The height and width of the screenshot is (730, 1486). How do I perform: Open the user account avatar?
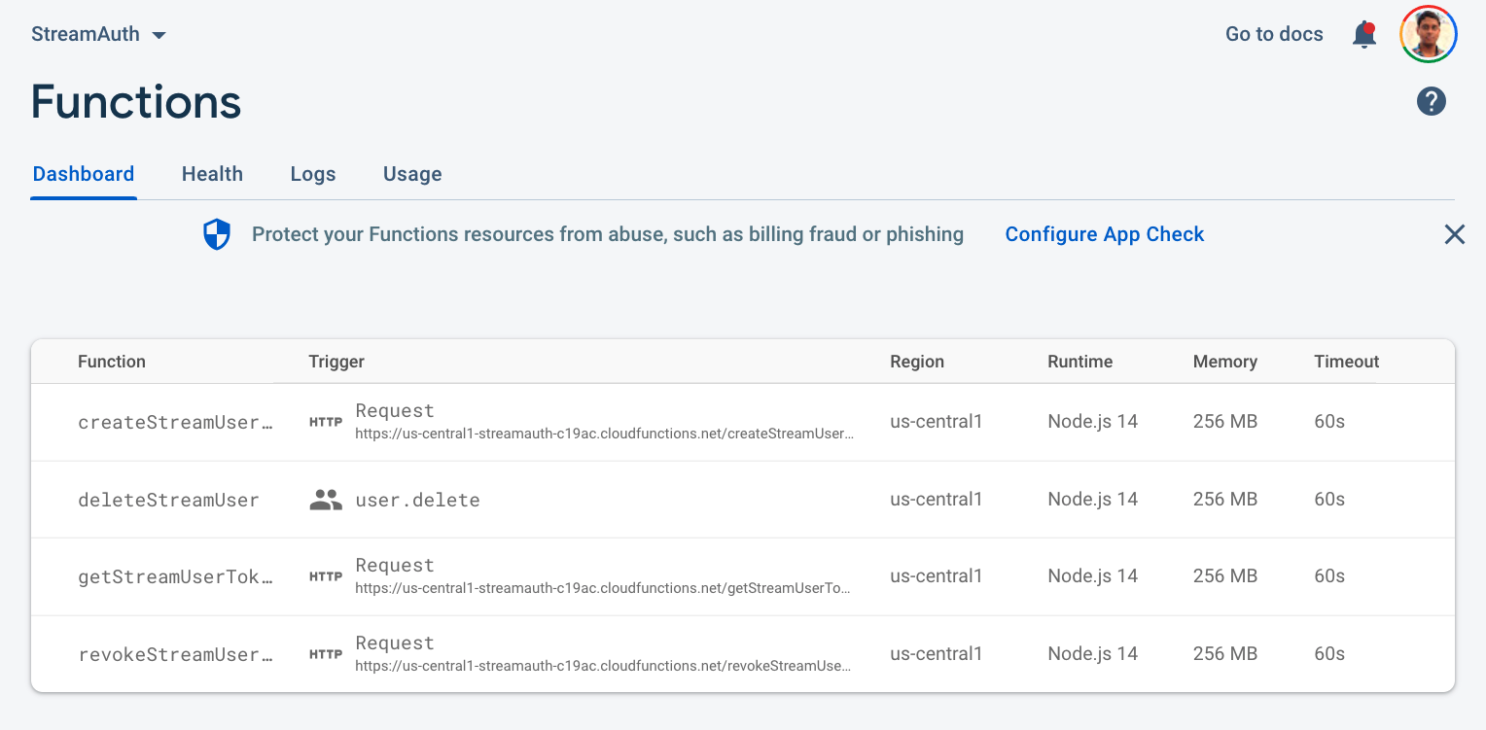coord(1428,34)
